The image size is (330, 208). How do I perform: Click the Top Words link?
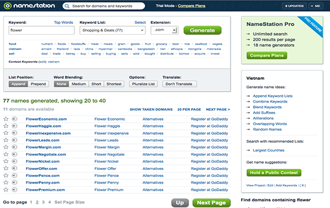pos(64,22)
